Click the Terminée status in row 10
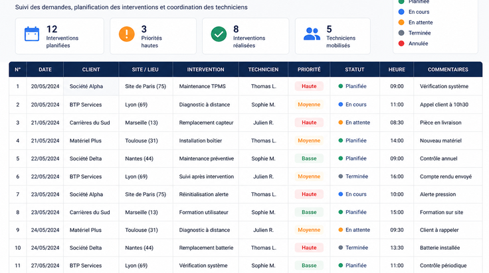 click(x=353, y=248)
